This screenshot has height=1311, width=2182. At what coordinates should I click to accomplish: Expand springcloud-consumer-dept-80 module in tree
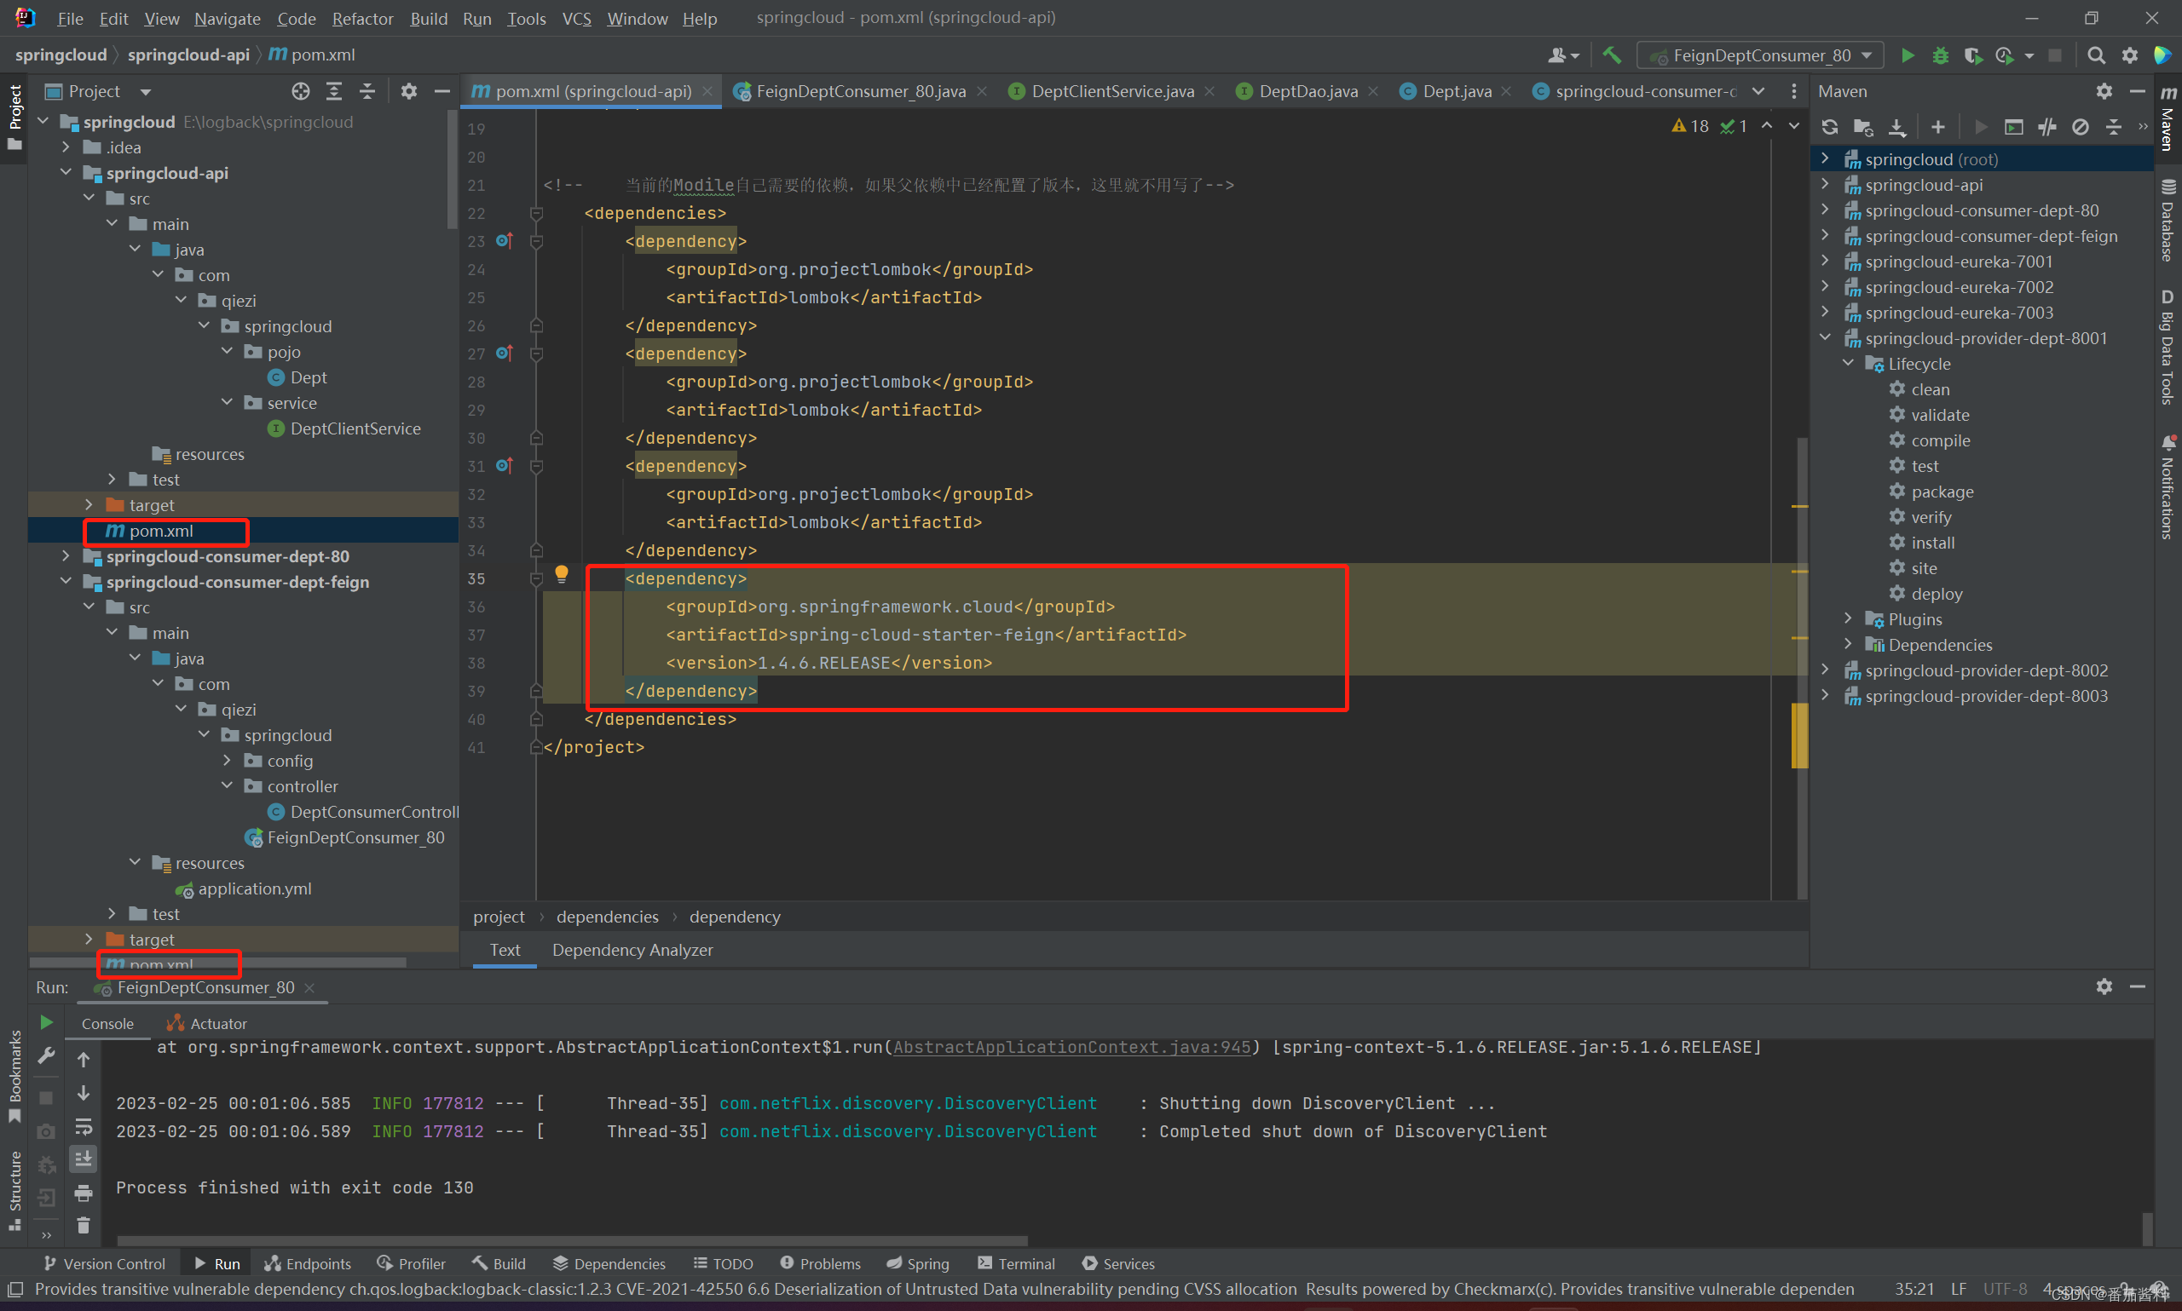(66, 555)
